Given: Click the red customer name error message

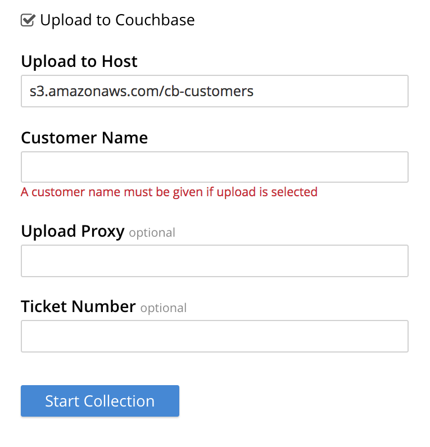Looking at the screenshot, I should 169,192.
